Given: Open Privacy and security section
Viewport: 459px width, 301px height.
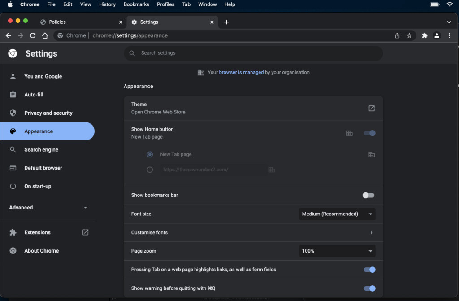Looking at the screenshot, I should tap(48, 113).
